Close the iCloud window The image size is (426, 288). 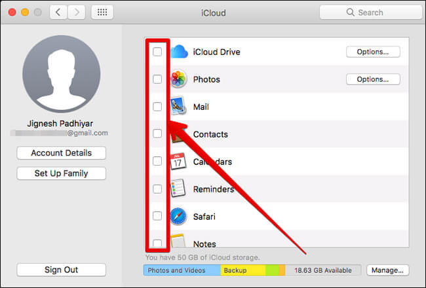(x=12, y=12)
